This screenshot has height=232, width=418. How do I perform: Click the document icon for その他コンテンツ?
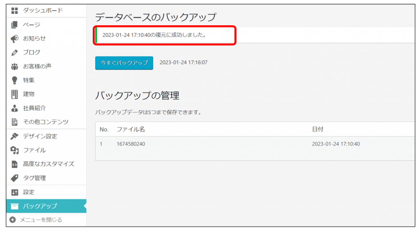pyautogui.click(x=14, y=122)
